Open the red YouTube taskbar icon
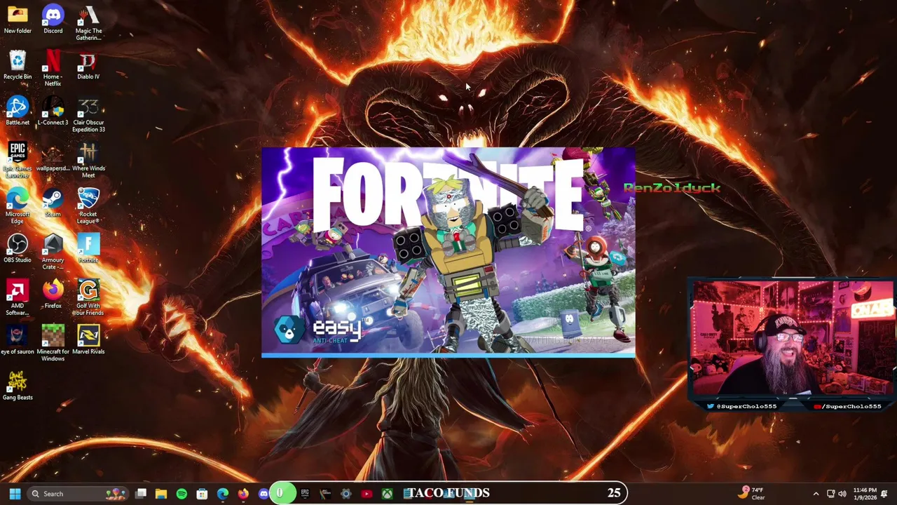This screenshot has height=505, width=897. 367,494
